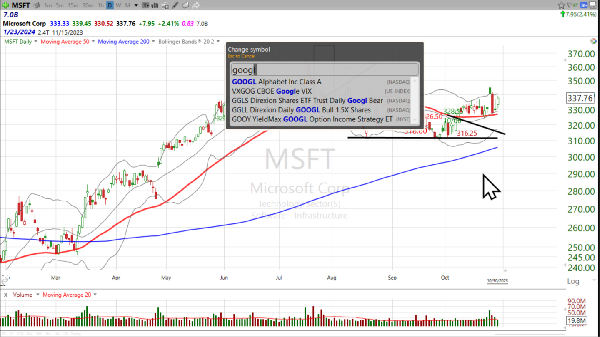This screenshot has height=337, width=600.
Task: Click the share arrow icon
Action: point(196,5)
